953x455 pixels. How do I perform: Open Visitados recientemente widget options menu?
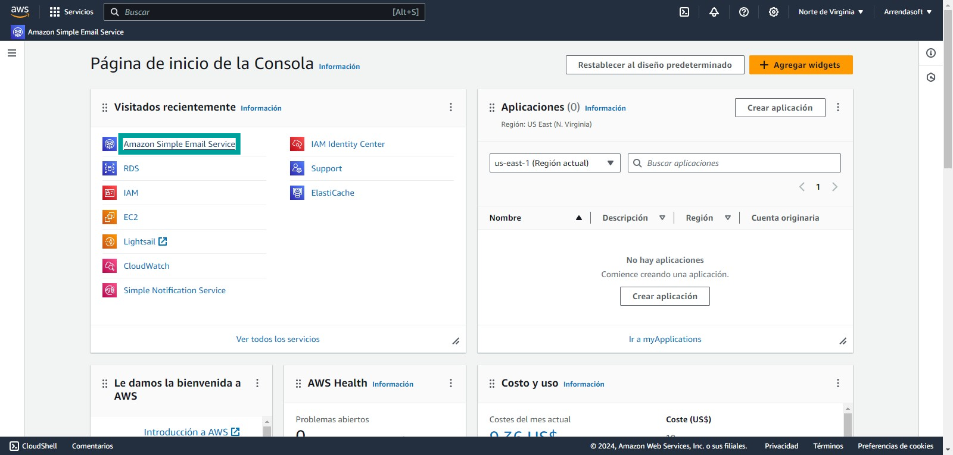click(x=451, y=107)
